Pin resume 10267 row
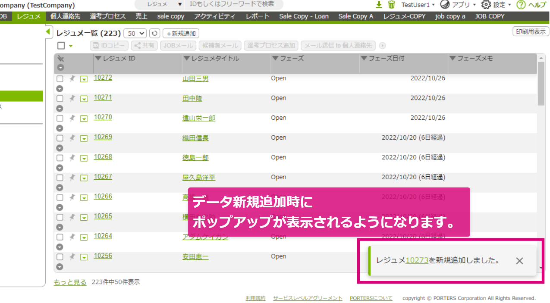Viewport: 550px width, 303px height. [72, 178]
